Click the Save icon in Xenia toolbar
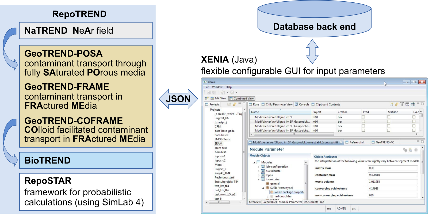 [208, 92]
